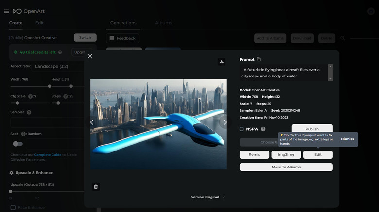Toggle the random Seed switch

pyautogui.click(x=17, y=144)
